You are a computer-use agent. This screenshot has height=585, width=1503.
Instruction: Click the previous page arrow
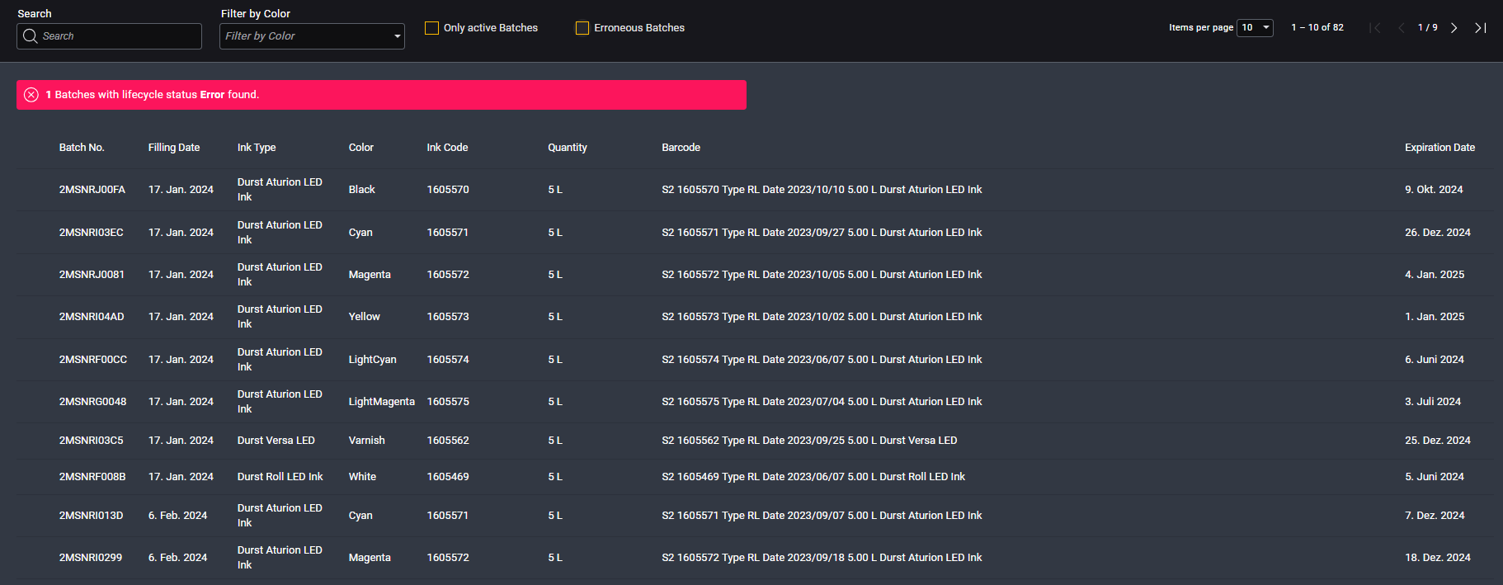(1401, 28)
